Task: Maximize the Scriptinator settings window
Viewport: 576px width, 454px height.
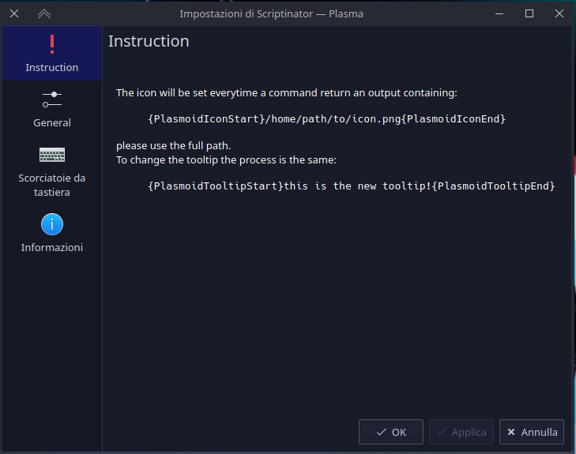Action: pyautogui.click(x=529, y=13)
